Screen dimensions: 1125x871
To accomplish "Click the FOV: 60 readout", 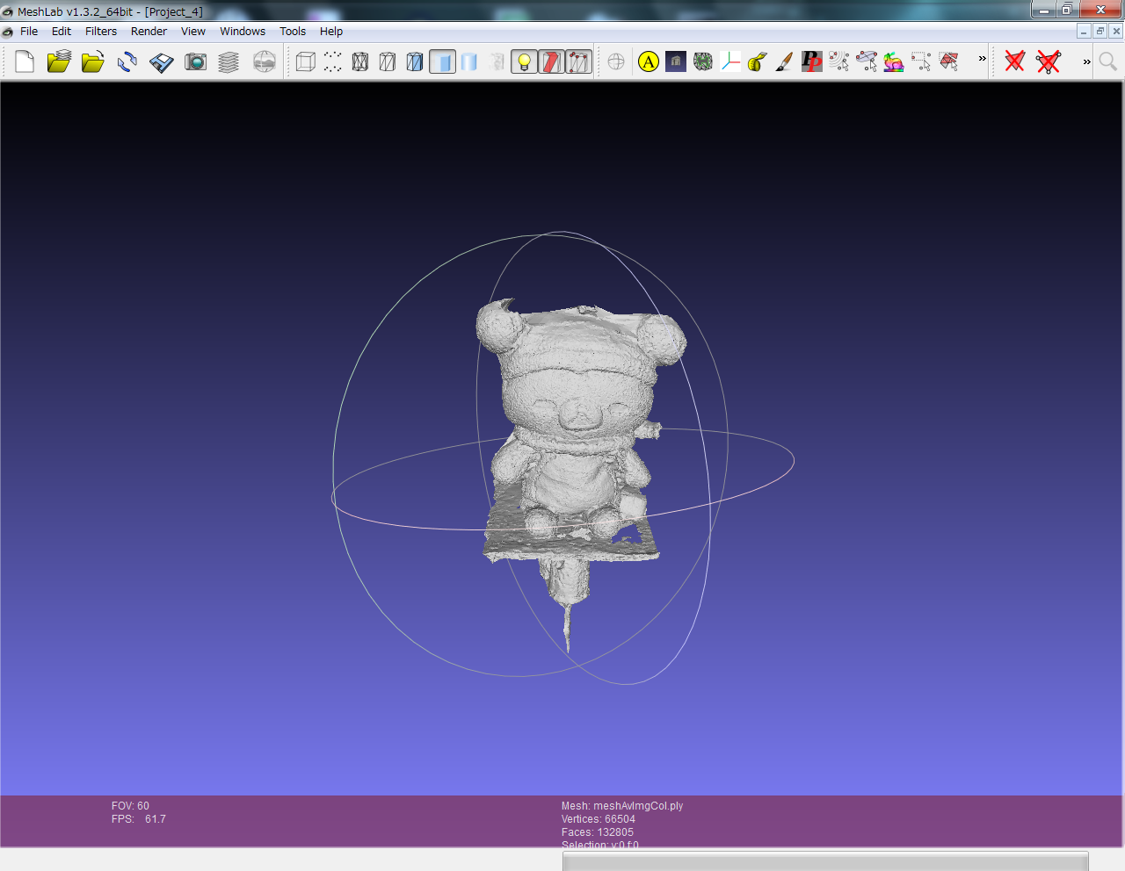I will click(x=130, y=806).
